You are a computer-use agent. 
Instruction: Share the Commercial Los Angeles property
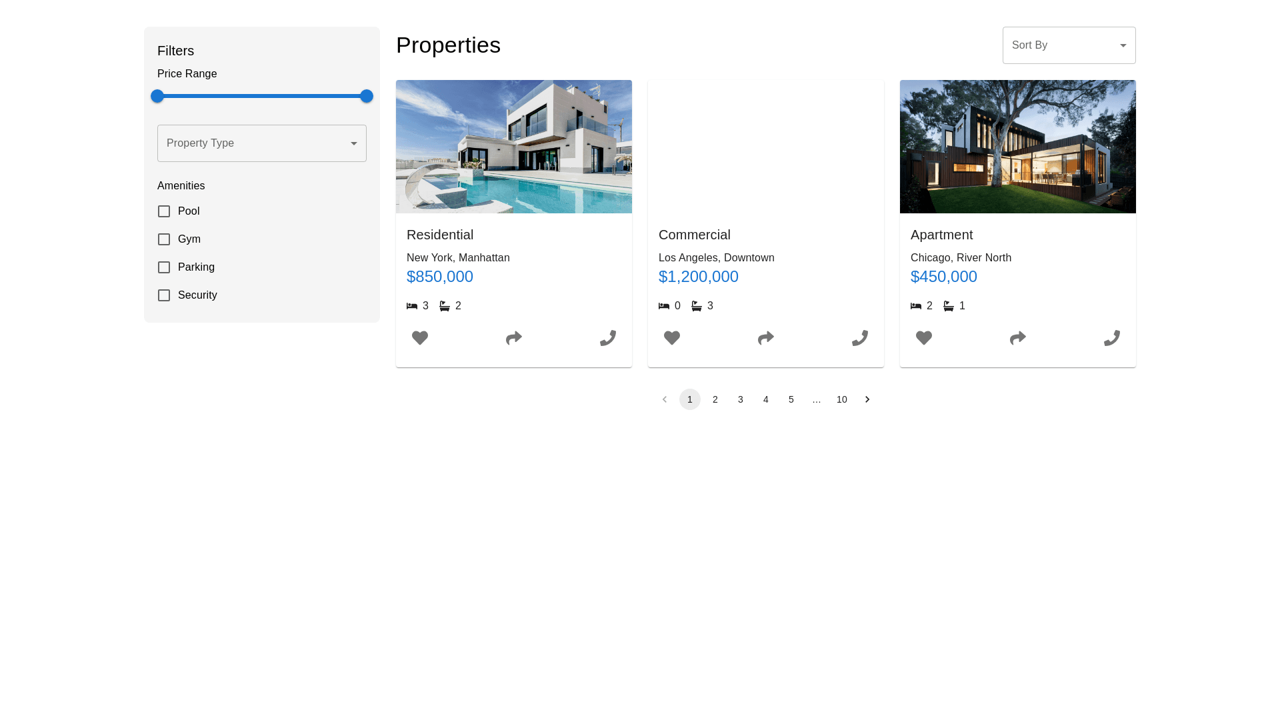tap(766, 338)
